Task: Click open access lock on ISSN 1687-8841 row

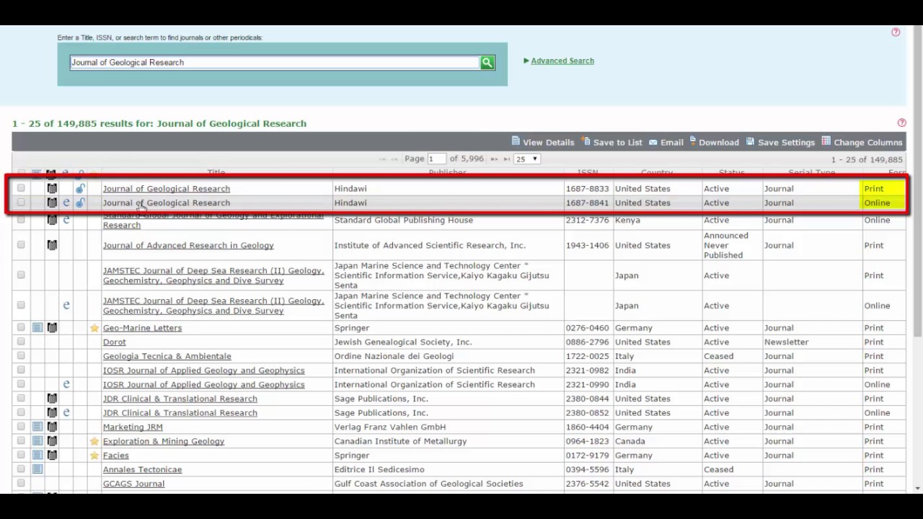Action: pyautogui.click(x=80, y=203)
